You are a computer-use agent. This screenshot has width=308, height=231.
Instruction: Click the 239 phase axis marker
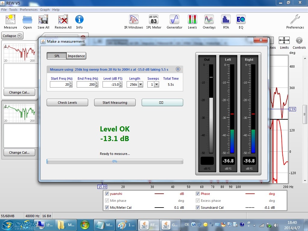click(x=292, y=109)
